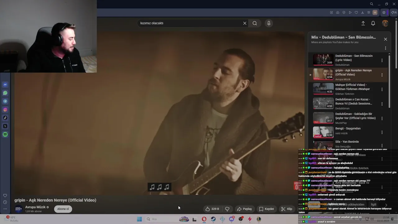Open the sidebar heart bookmarks icon
Screen dimensions: 398x224
[x=5, y=196]
